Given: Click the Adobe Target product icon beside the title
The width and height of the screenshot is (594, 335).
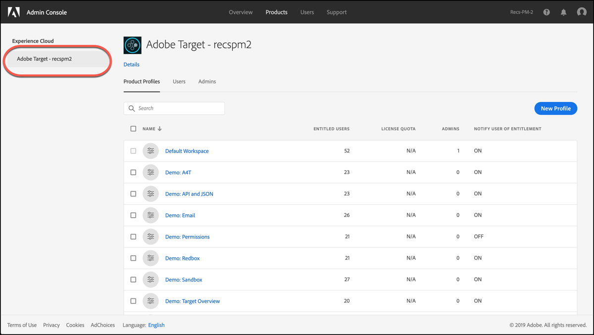Looking at the screenshot, I should (x=132, y=45).
